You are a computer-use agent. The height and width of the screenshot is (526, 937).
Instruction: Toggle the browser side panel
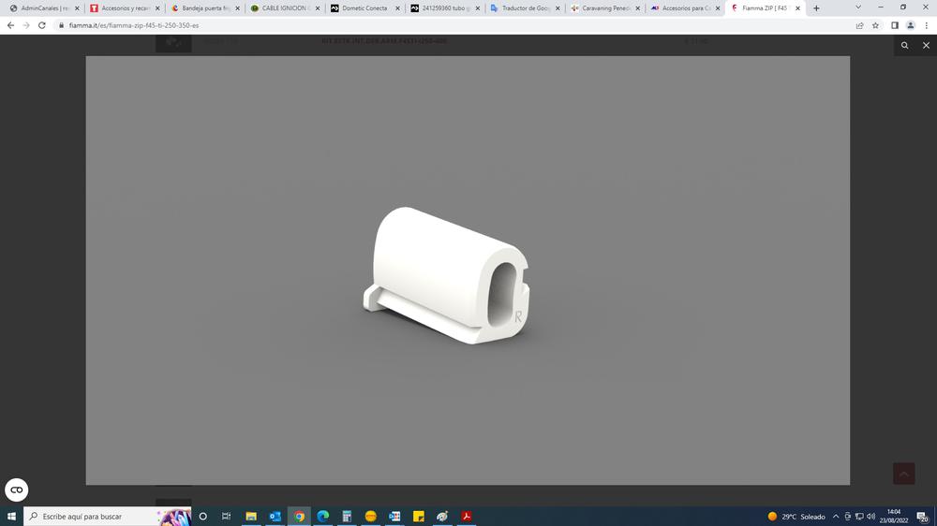click(894, 25)
